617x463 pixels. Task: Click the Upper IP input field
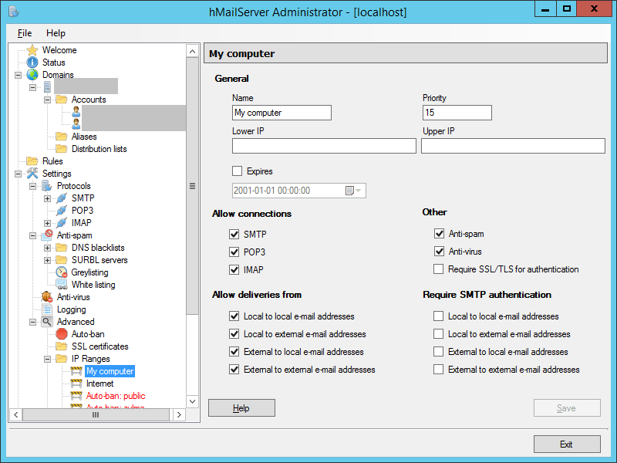click(513, 146)
